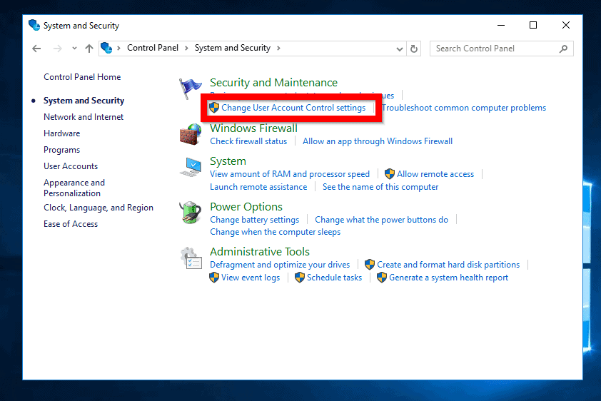Click the Administrative Tools gear icon
The height and width of the screenshot is (401, 601).
coord(191,258)
